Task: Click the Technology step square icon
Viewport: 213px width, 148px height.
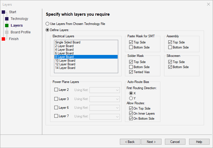Action: pyautogui.click(x=7, y=19)
